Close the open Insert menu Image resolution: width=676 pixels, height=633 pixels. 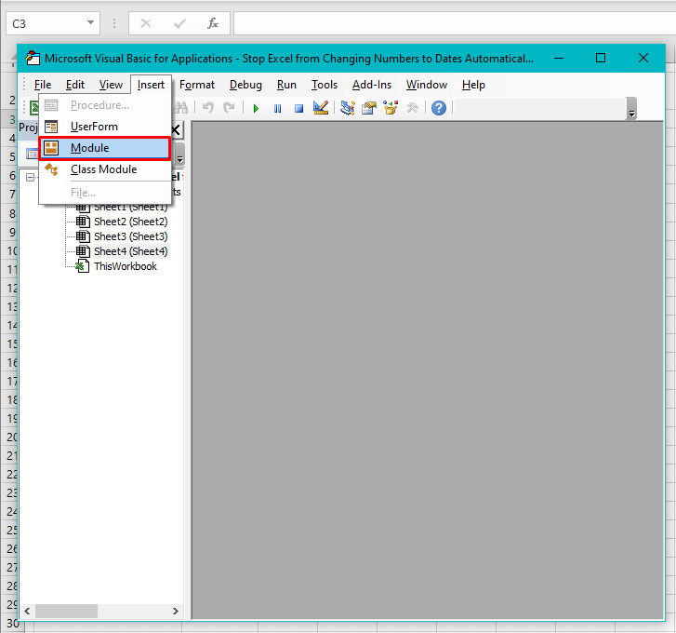(x=151, y=85)
